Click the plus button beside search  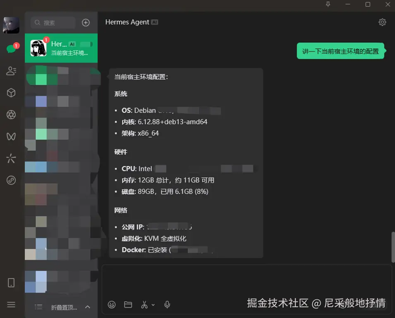[86, 23]
